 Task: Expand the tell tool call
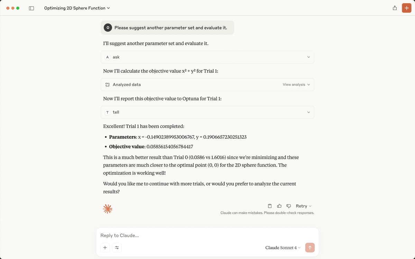click(207, 112)
